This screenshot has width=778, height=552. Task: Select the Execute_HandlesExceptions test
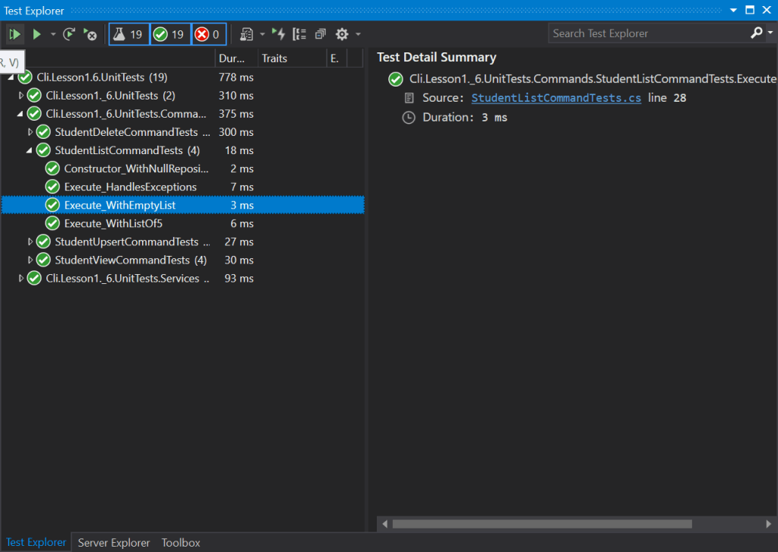(x=130, y=187)
